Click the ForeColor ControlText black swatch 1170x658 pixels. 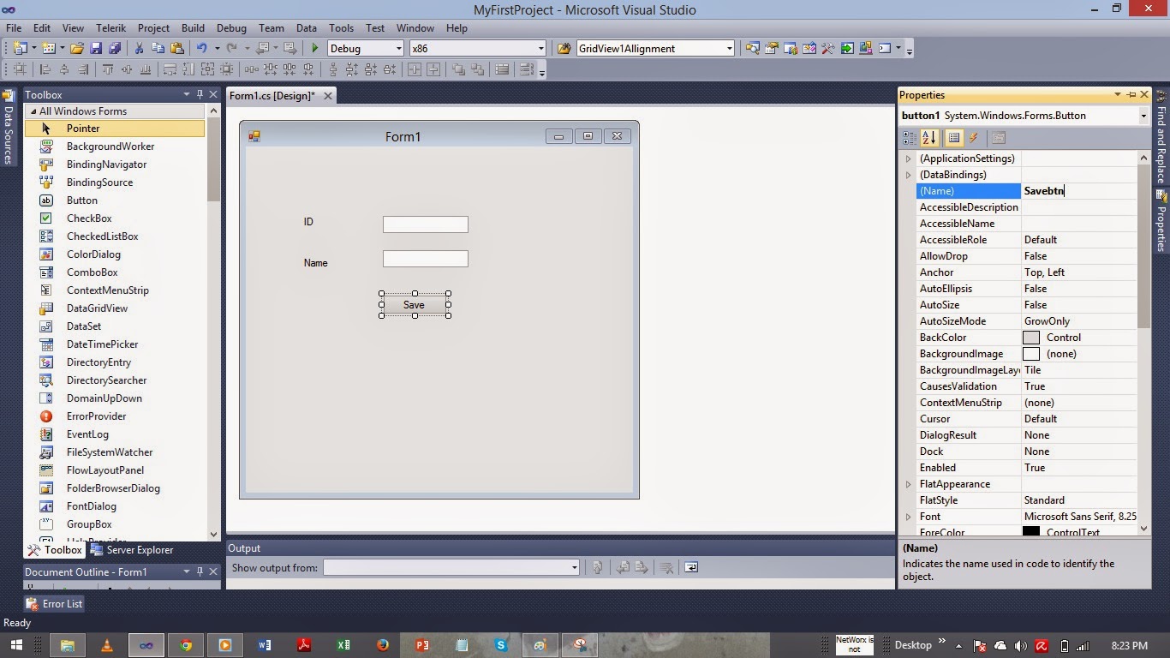tap(1031, 532)
